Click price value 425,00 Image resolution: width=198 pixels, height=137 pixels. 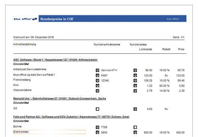click(x=180, y=133)
